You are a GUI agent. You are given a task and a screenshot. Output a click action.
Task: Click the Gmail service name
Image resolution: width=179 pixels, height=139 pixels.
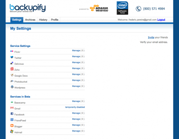[x=17, y=109]
